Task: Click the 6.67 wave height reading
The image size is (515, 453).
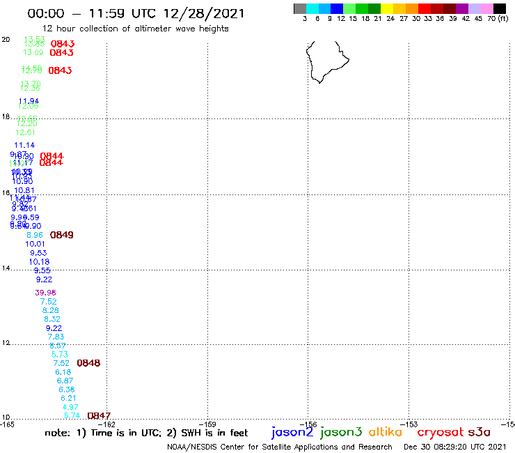Action: pyautogui.click(x=65, y=381)
